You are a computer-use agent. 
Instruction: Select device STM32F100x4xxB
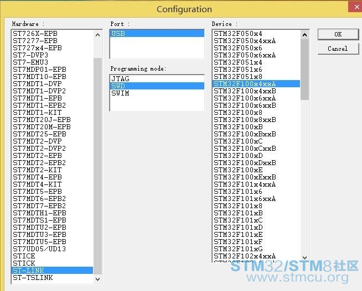click(x=256, y=91)
